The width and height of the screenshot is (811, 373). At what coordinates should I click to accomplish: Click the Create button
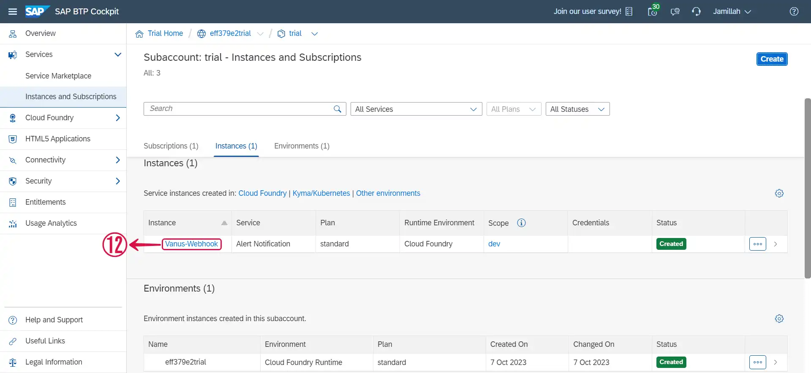click(772, 59)
